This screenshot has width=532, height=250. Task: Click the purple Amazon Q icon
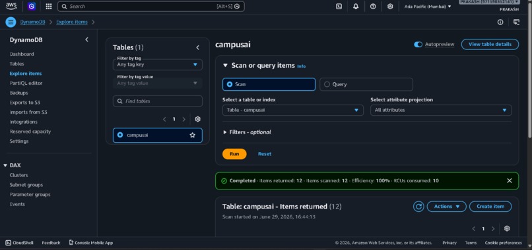(x=32, y=6)
